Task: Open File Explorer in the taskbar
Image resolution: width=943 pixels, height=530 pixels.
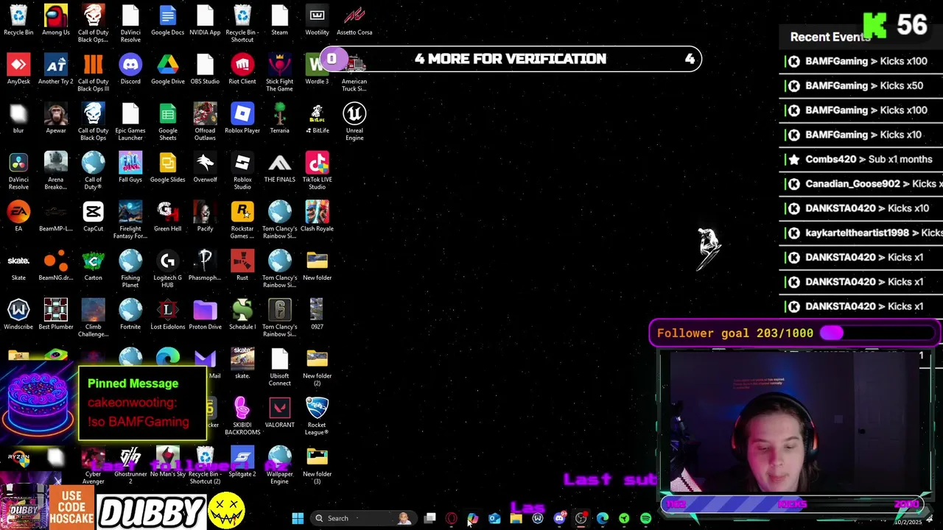Action: coord(516,518)
